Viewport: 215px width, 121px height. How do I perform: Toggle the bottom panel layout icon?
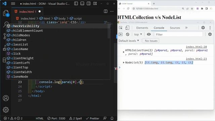tap(82, 4)
